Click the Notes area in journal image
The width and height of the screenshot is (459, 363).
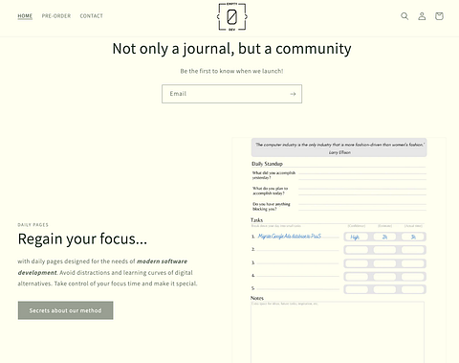point(338,332)
